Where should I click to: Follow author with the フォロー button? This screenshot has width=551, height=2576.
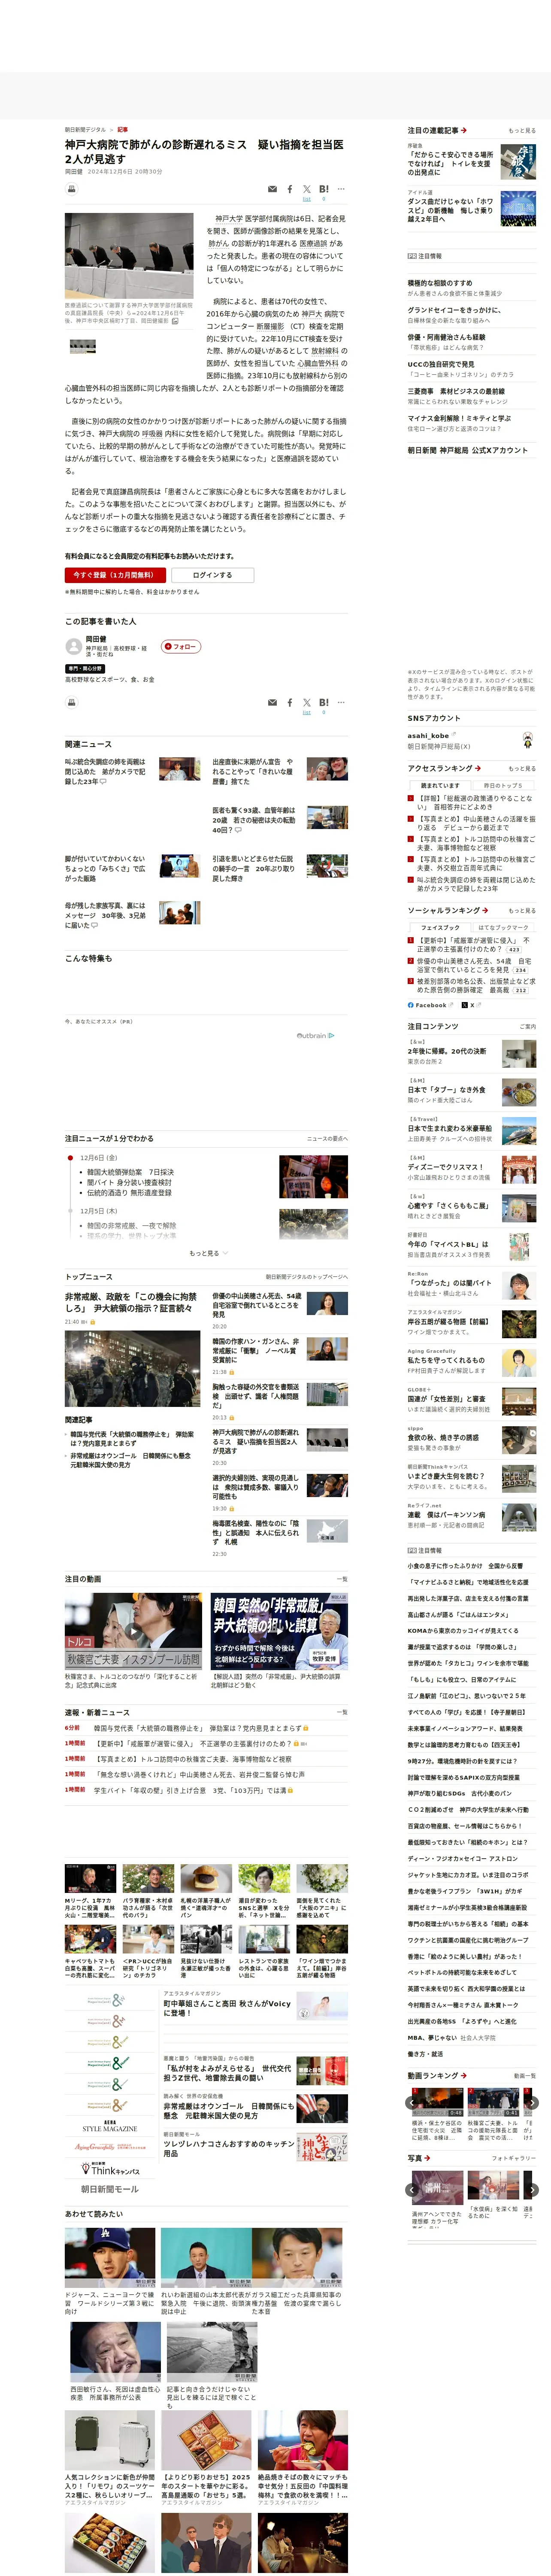pos(181,647)
